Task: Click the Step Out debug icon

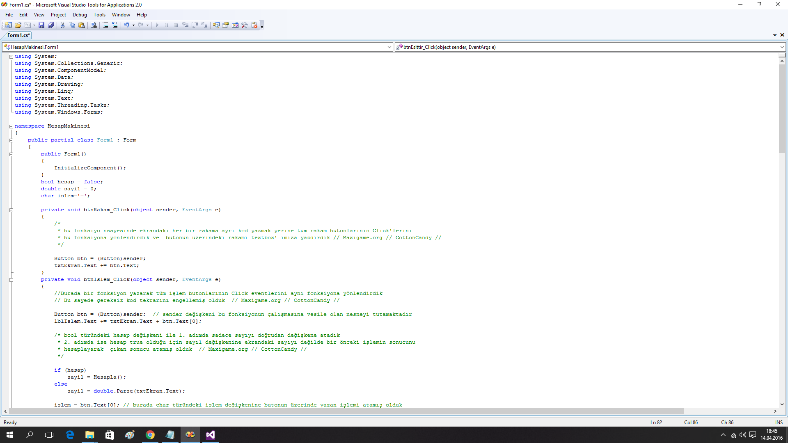Action: point(204,25)
